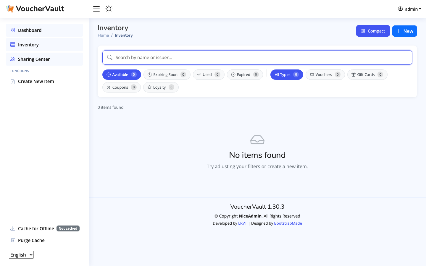
Task: Filter by Loyalty type
Action: pos(161,87)
